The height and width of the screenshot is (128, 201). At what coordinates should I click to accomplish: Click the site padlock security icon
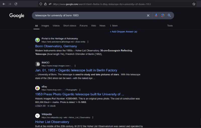click(x=45, y=4)
